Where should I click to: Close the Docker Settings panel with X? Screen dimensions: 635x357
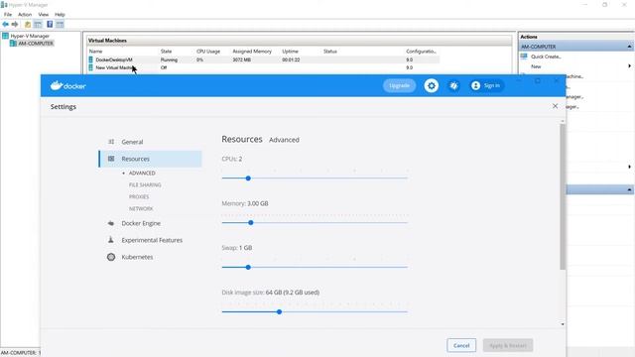(x=555, y=106)
